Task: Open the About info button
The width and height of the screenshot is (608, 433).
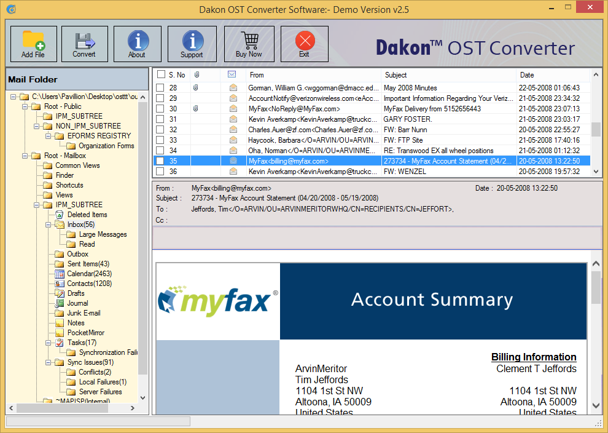Action: pyautogui.click(x=138, y=44)
